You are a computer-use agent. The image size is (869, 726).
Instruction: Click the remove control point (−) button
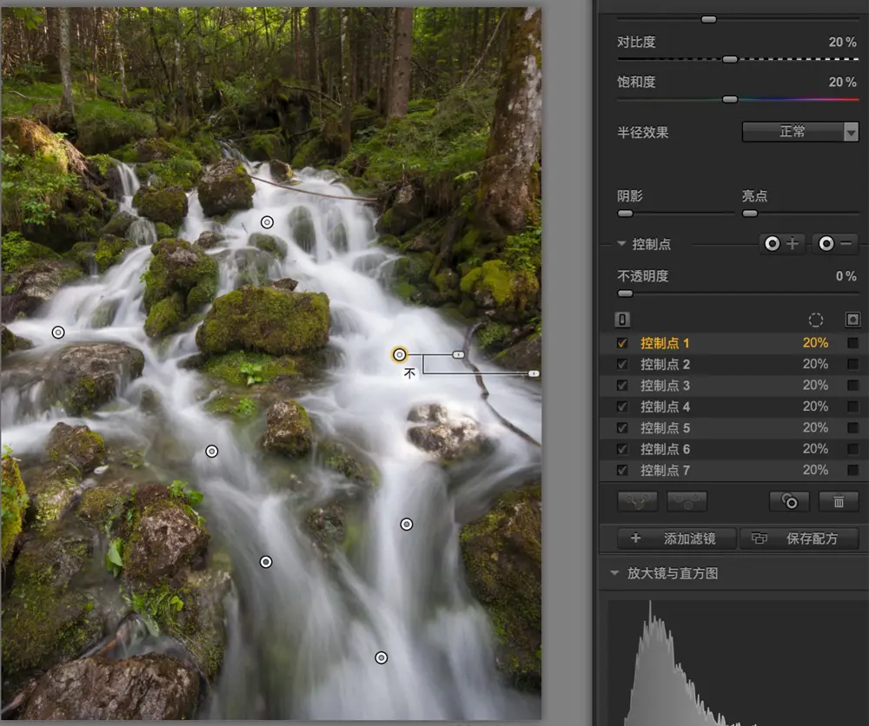coord(835,243)
